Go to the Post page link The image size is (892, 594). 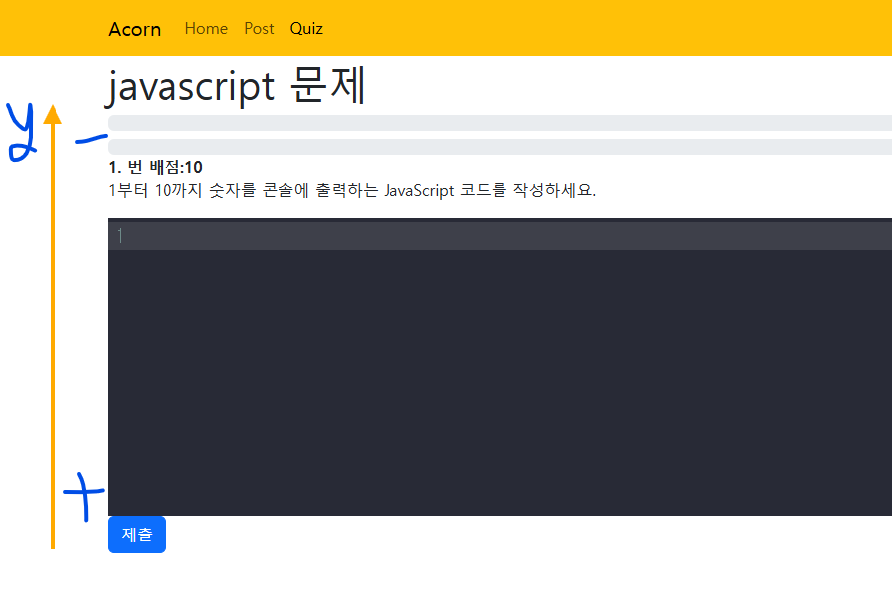[x=259, y=28]
